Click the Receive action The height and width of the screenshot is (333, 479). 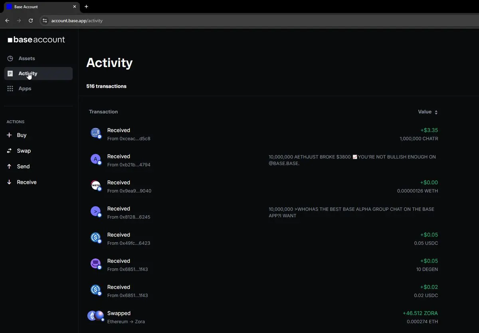coord(27,182)
